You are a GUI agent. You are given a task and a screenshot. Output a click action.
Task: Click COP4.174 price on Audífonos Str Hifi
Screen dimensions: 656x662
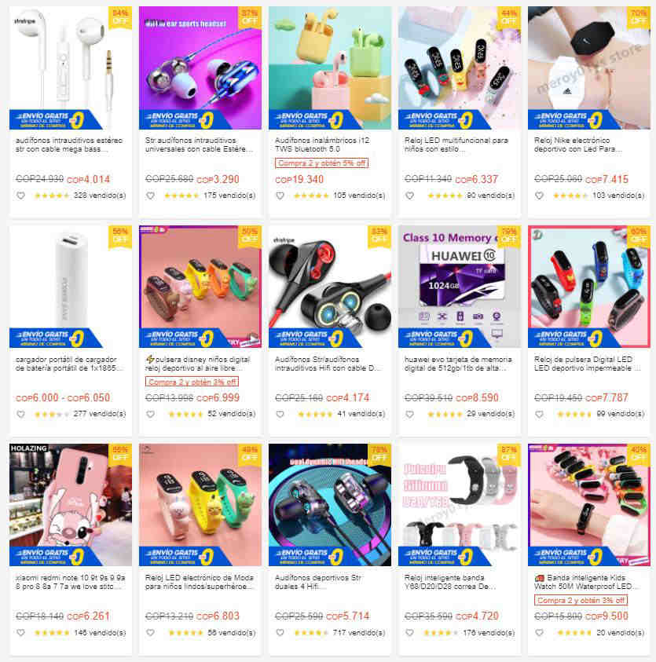pos(348,397)
